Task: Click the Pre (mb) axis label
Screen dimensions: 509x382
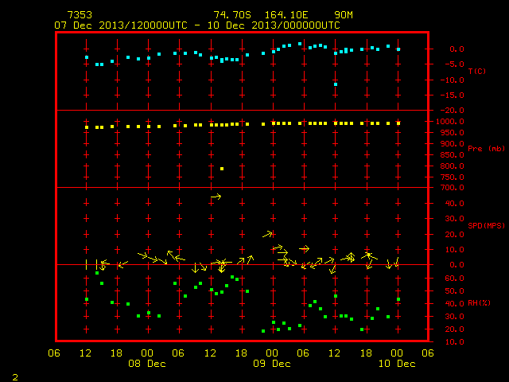Action: (486, 149)
